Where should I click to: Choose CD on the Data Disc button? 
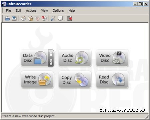(51, 54)
